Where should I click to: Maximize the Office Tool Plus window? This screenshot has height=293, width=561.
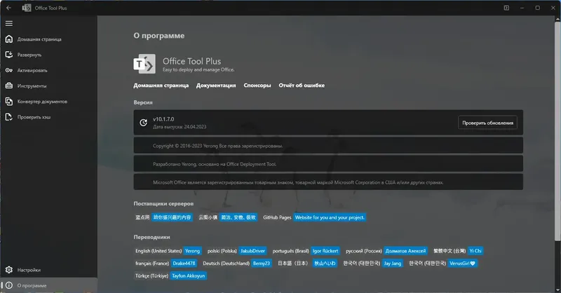coord(537,8)
